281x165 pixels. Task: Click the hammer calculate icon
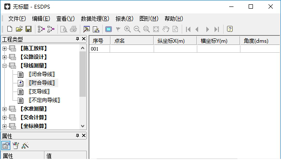point(86,29)
